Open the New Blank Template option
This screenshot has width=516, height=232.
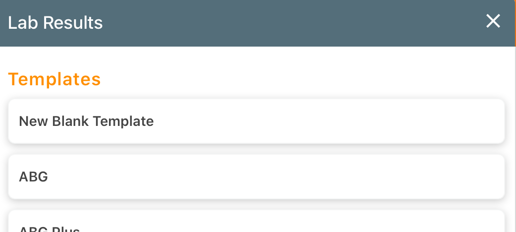click(x=256, y=121)
